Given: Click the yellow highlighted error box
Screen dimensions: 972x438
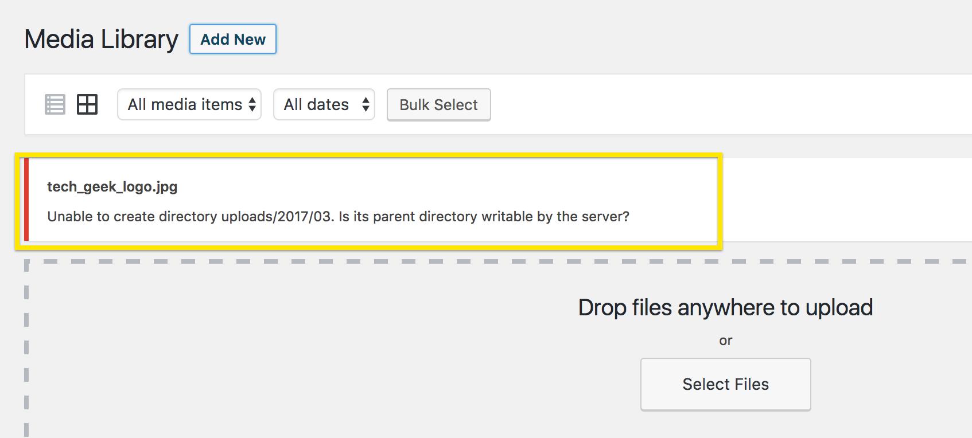Looking at the screenshot, I should (370, 201).
